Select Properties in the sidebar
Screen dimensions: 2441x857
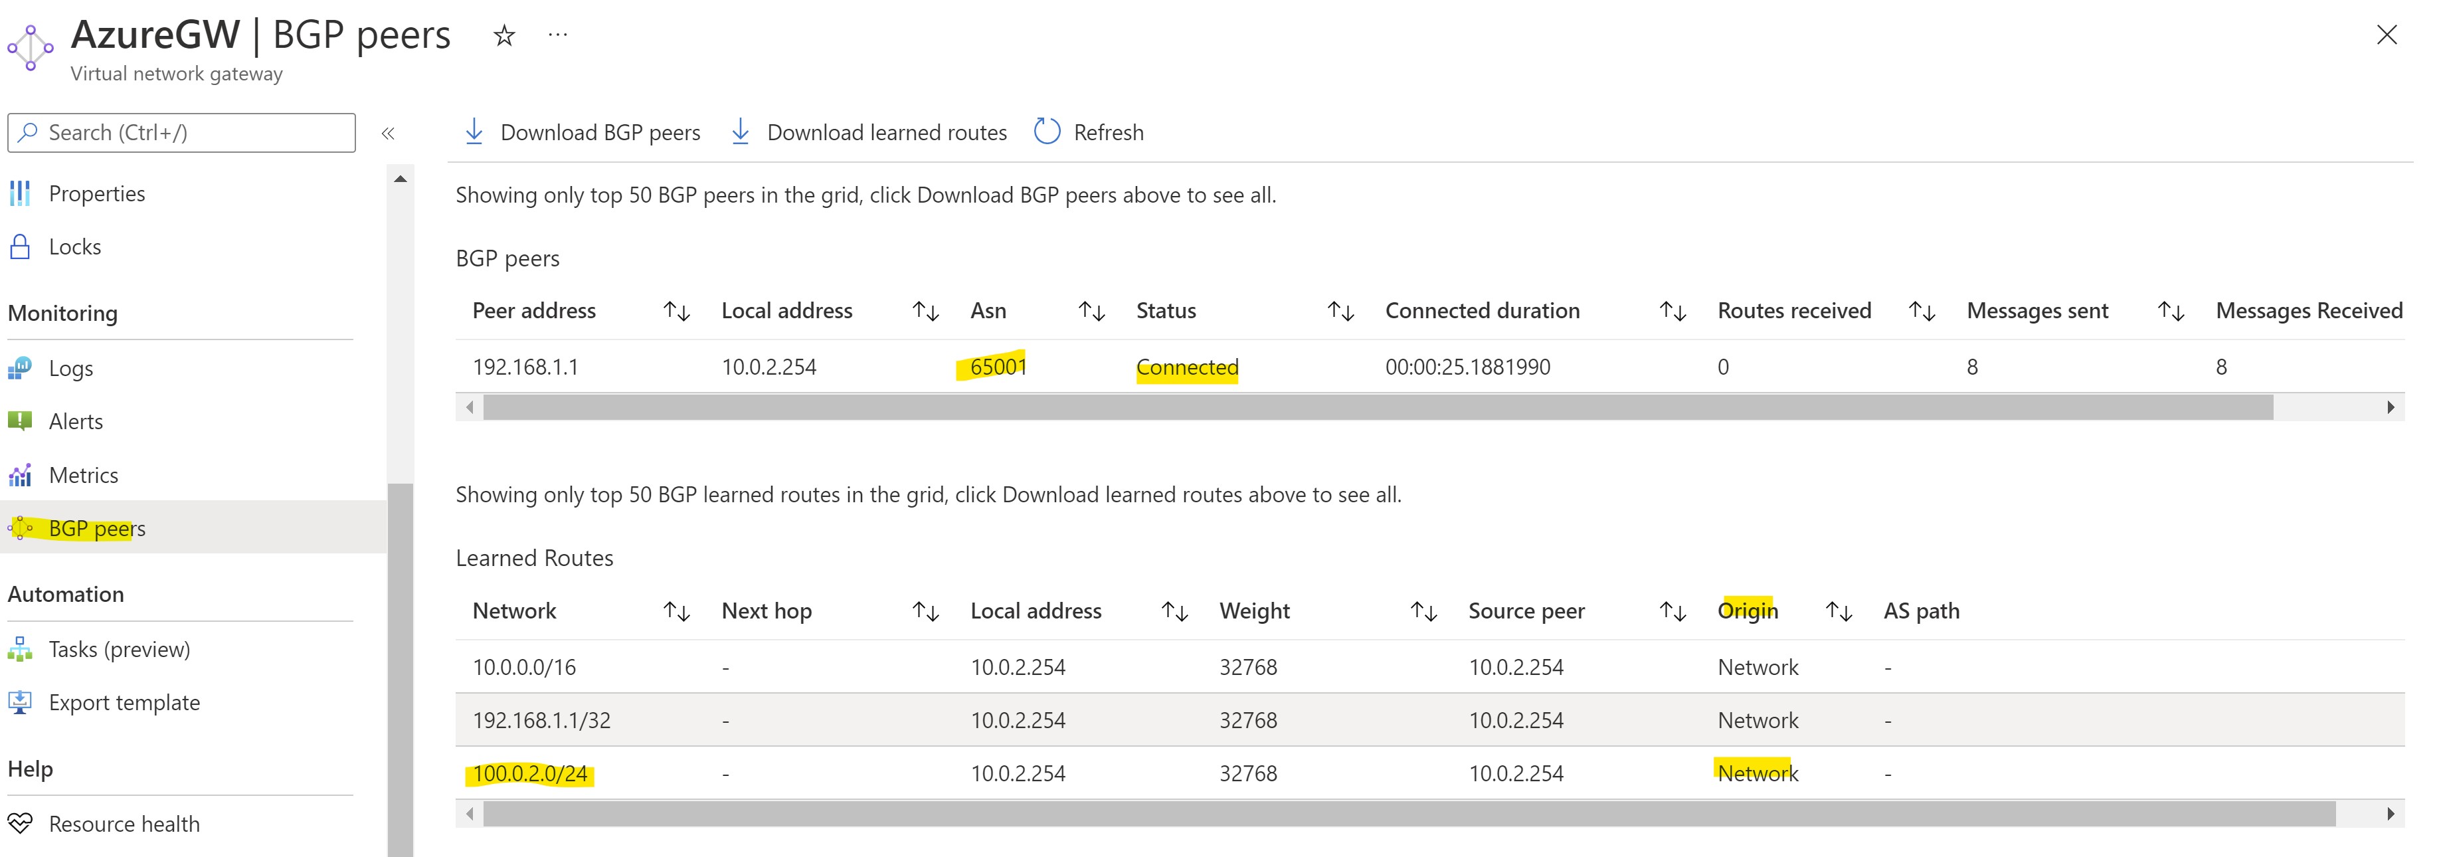click(97, 193)
